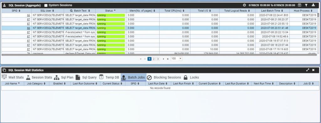The width and height of the screenshot is (321, 123).
Task: Go to the next page arrow
Action: click(163, 59)
